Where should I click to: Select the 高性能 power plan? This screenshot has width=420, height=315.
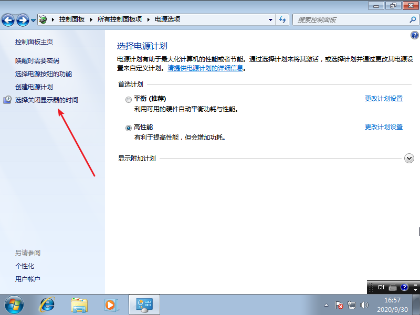[x=128, y=127]
